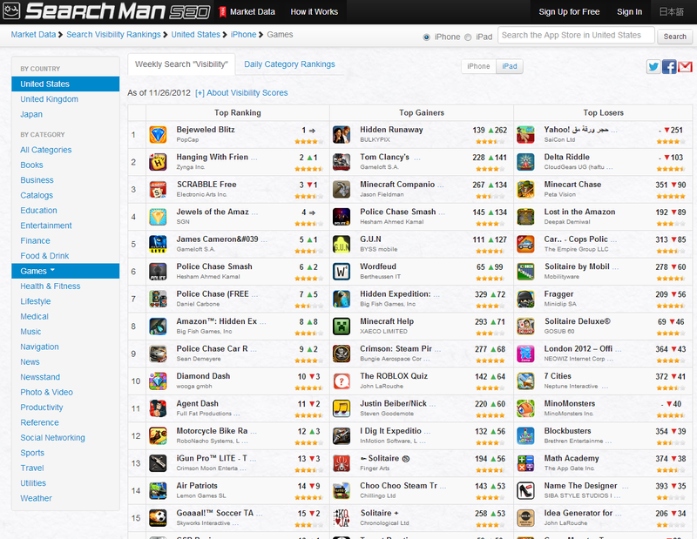Select the iPhone radio button for search
This screenshot has width=697, height=539.
426,37
